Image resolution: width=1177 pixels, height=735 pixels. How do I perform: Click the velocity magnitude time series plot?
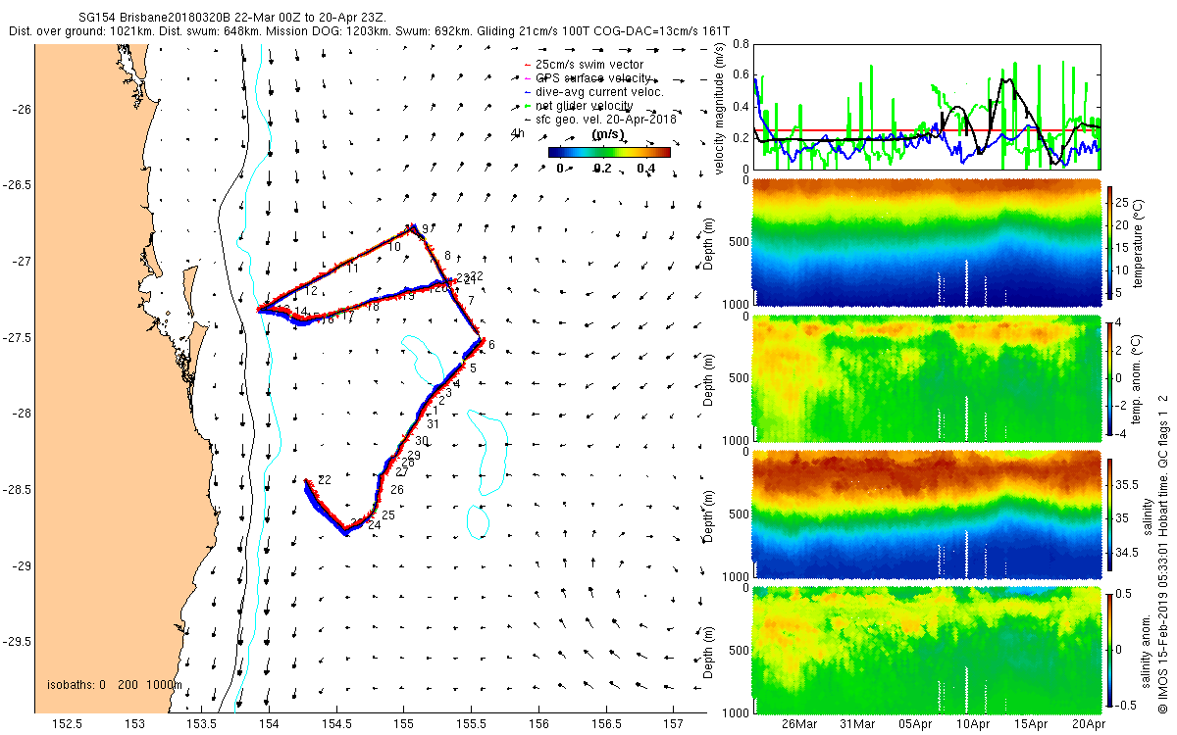tap(927, 106)
